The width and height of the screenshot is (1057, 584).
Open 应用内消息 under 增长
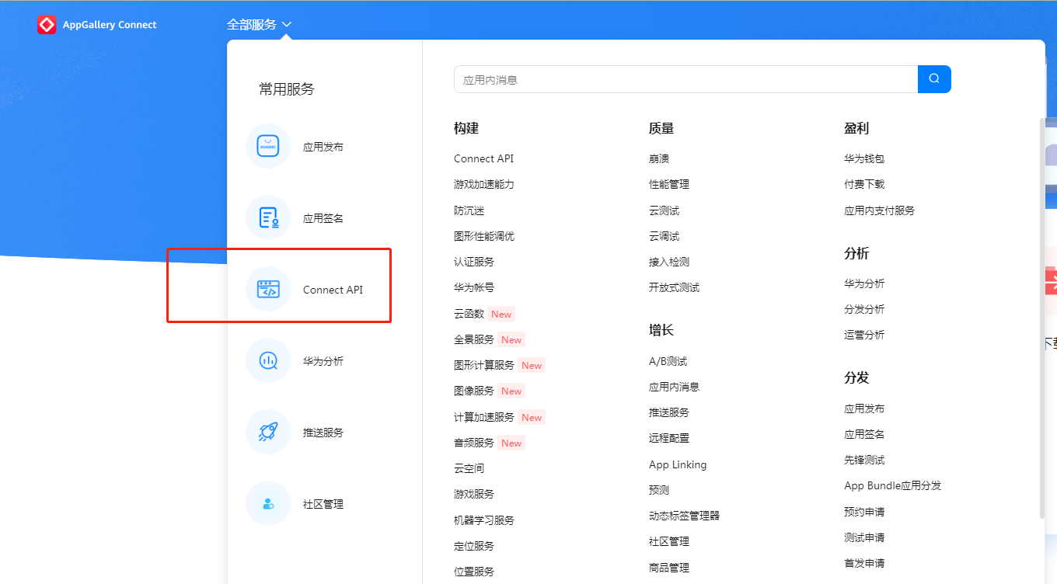(x=674, y=387)
